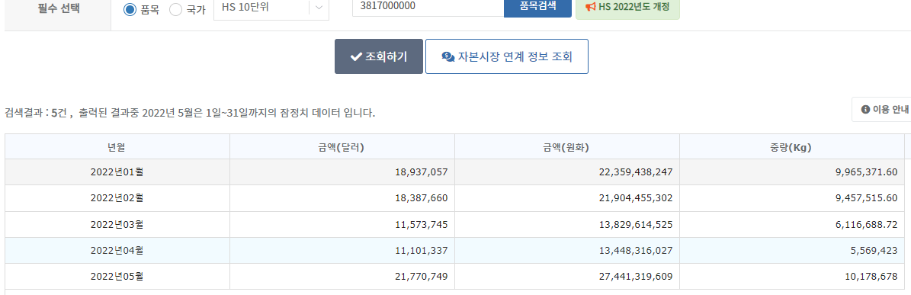Select the 2022년01월 row cell
The width and height of the screenshot is (911, 295).
tap(117, 172)
